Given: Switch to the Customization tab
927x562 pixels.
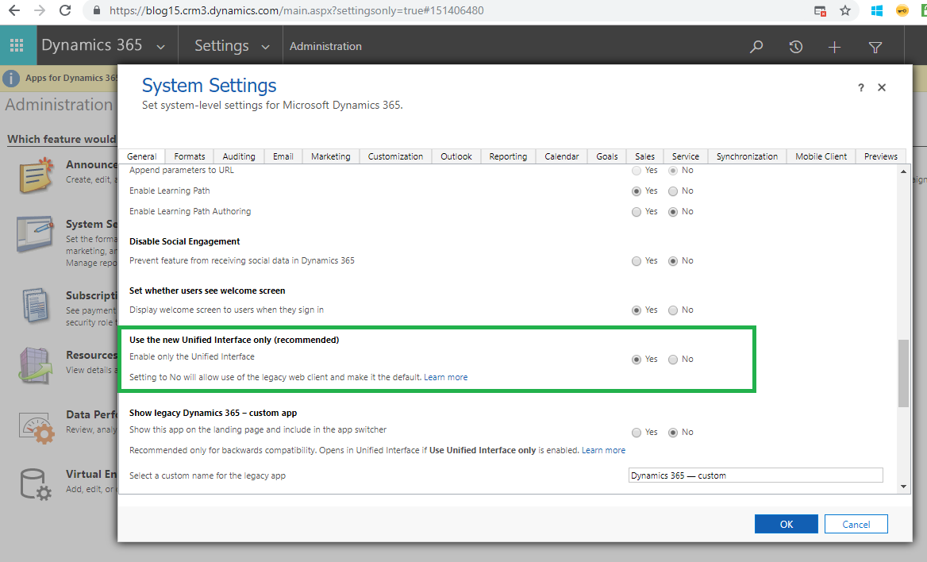Looking at the screenshot, I should click(395, 156).
